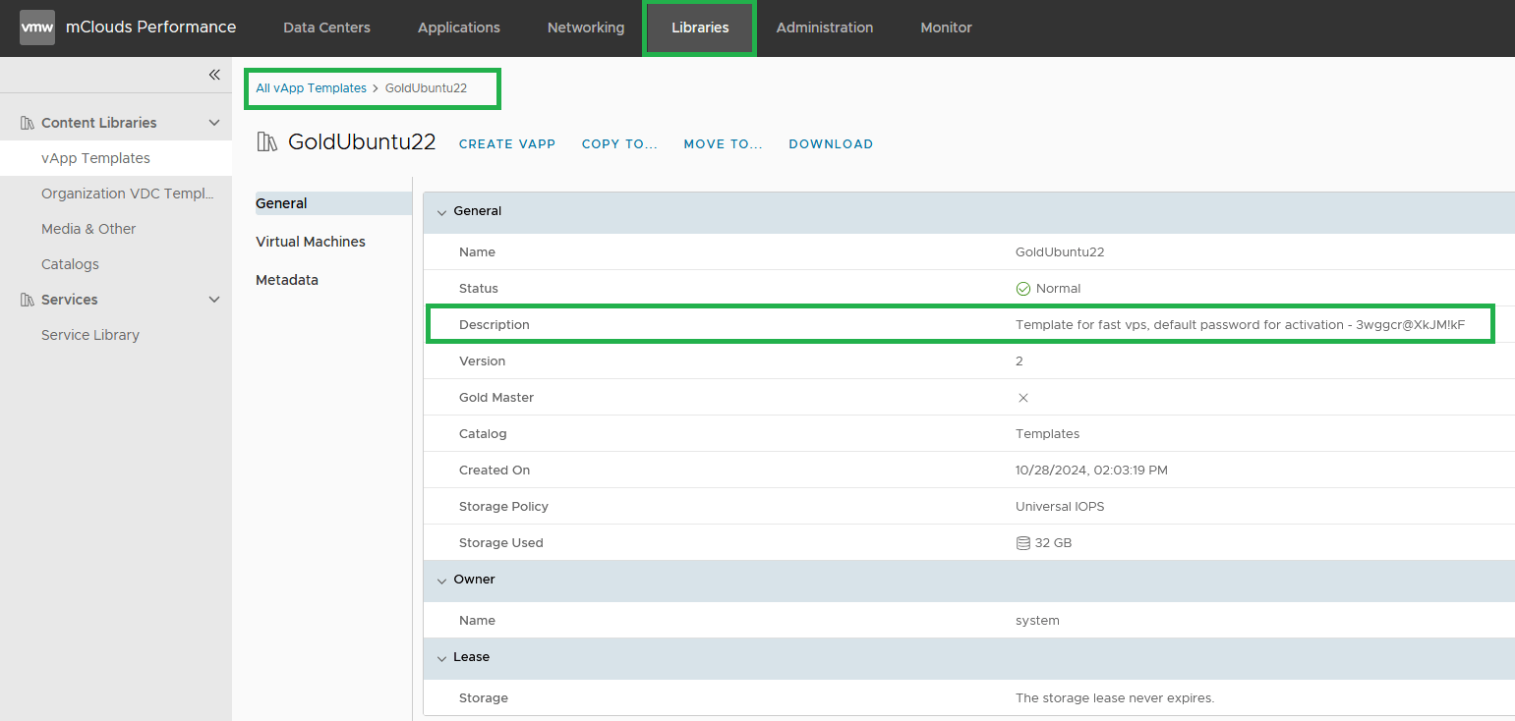This screenshot has height=721, width=1515.
Task: Click the storage lease never expires text
Action: (1115, 698)
